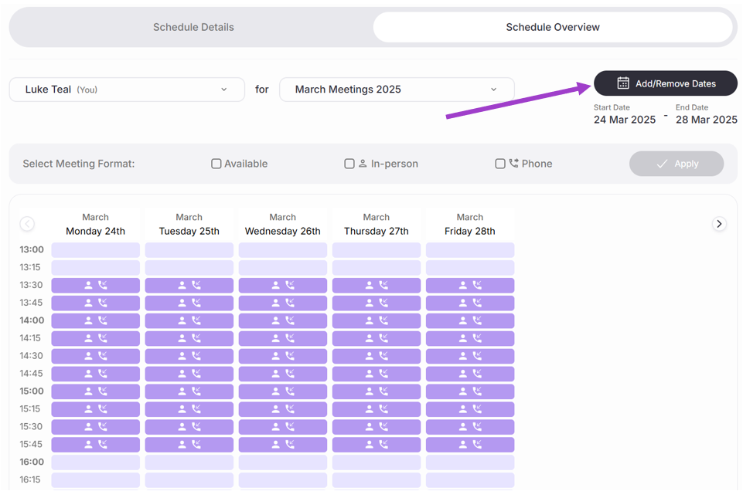Click the next week arrow icon
This screenshot has width=743, height=498.
point(719,224)
